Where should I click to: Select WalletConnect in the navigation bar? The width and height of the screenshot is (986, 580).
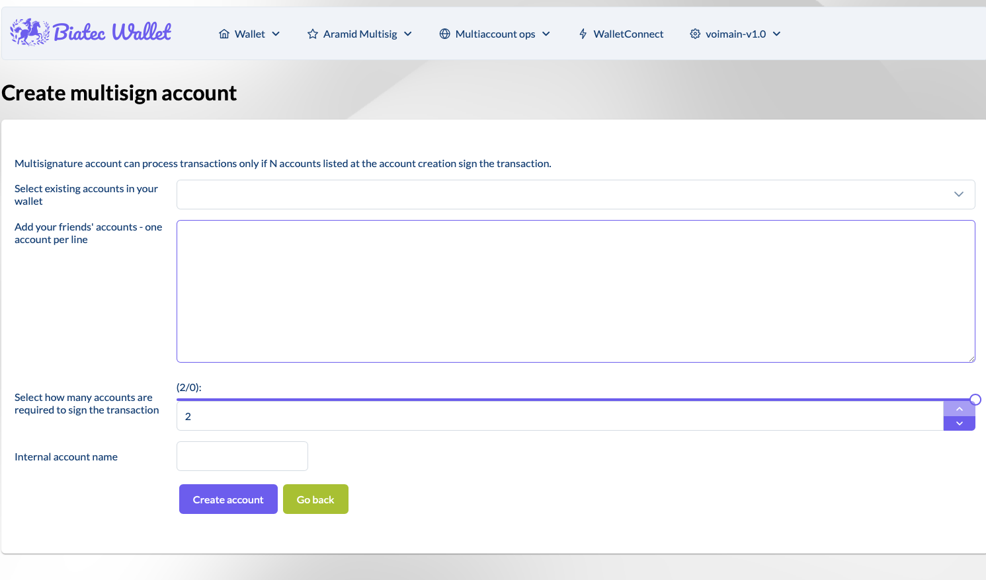point(628,33)
